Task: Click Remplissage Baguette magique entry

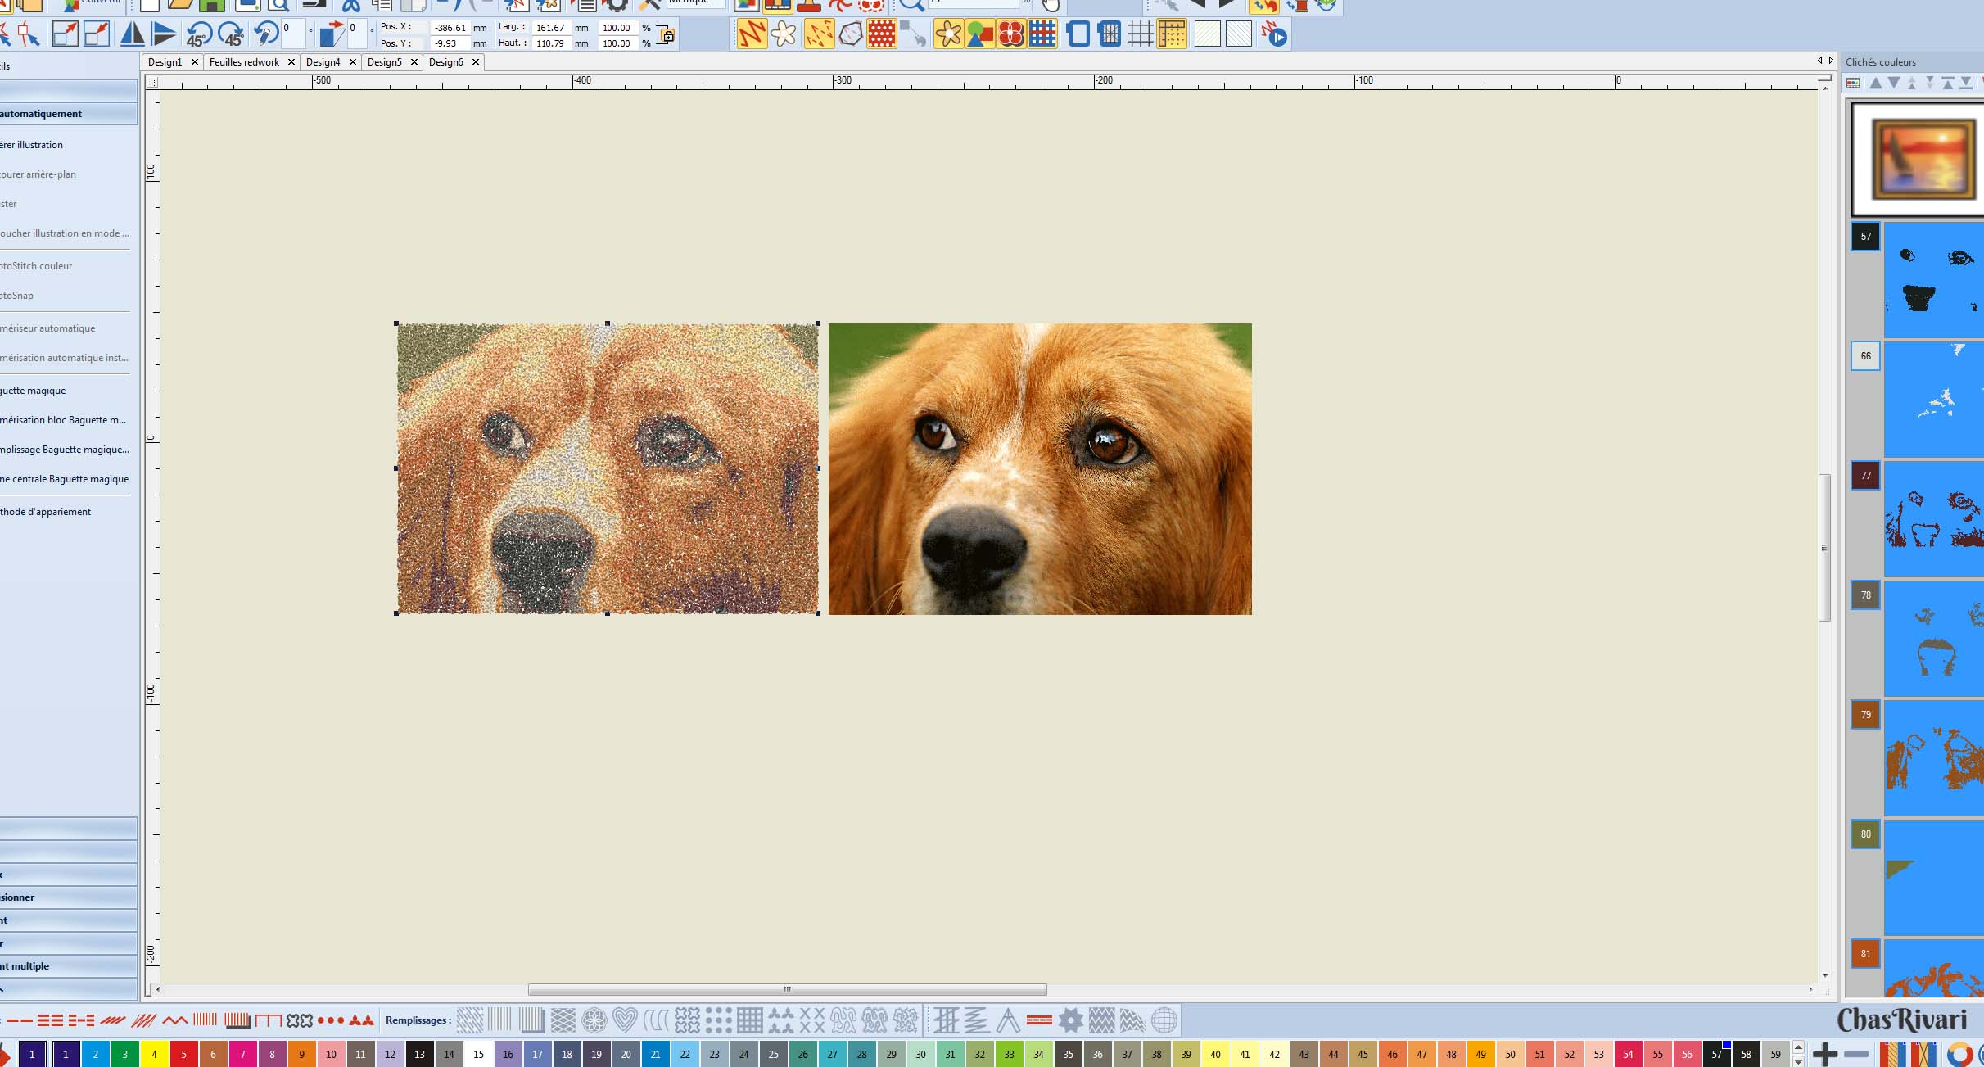Action: pos(66,450)
